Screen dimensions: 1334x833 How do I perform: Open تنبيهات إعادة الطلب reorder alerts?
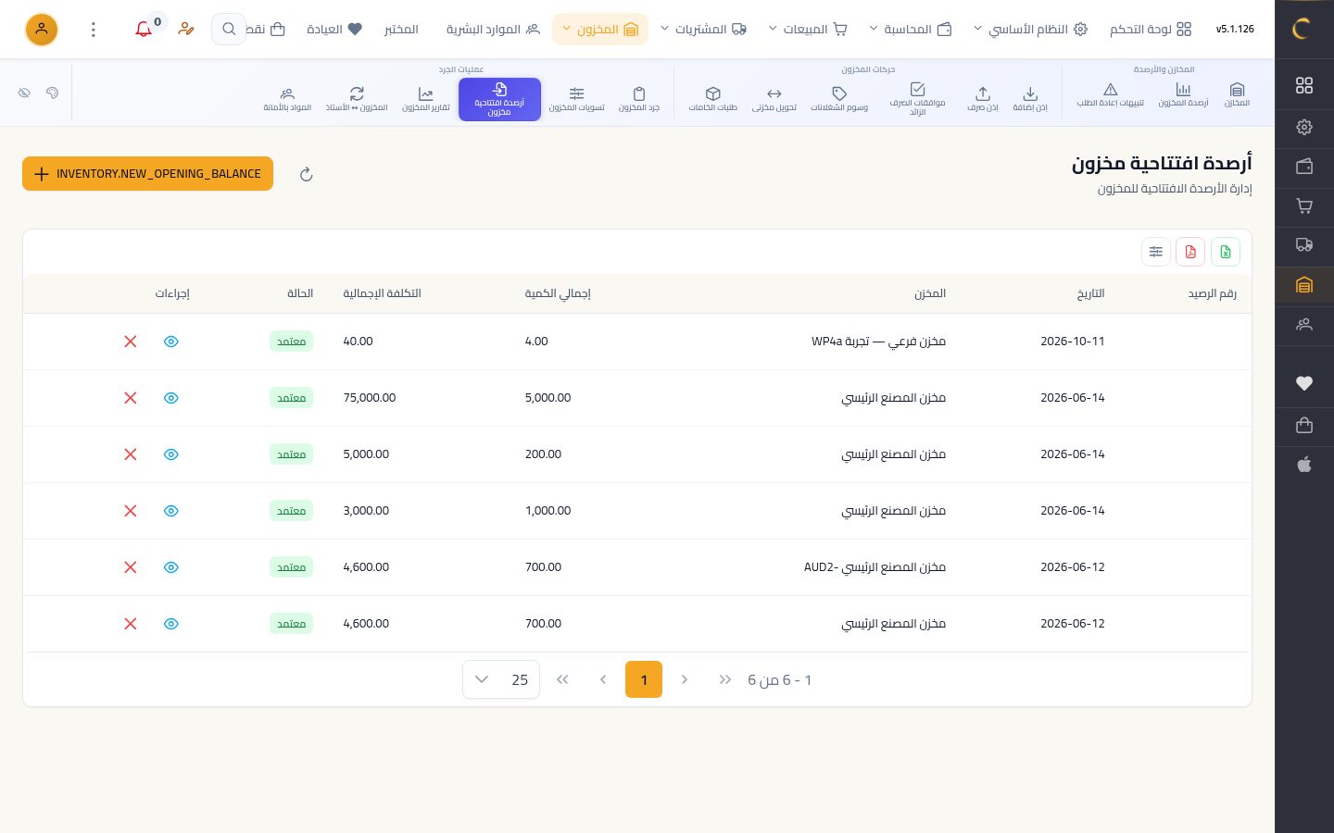(x=1110, y=94)
